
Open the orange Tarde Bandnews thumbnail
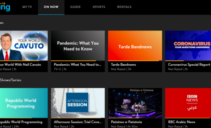[135, 45]
